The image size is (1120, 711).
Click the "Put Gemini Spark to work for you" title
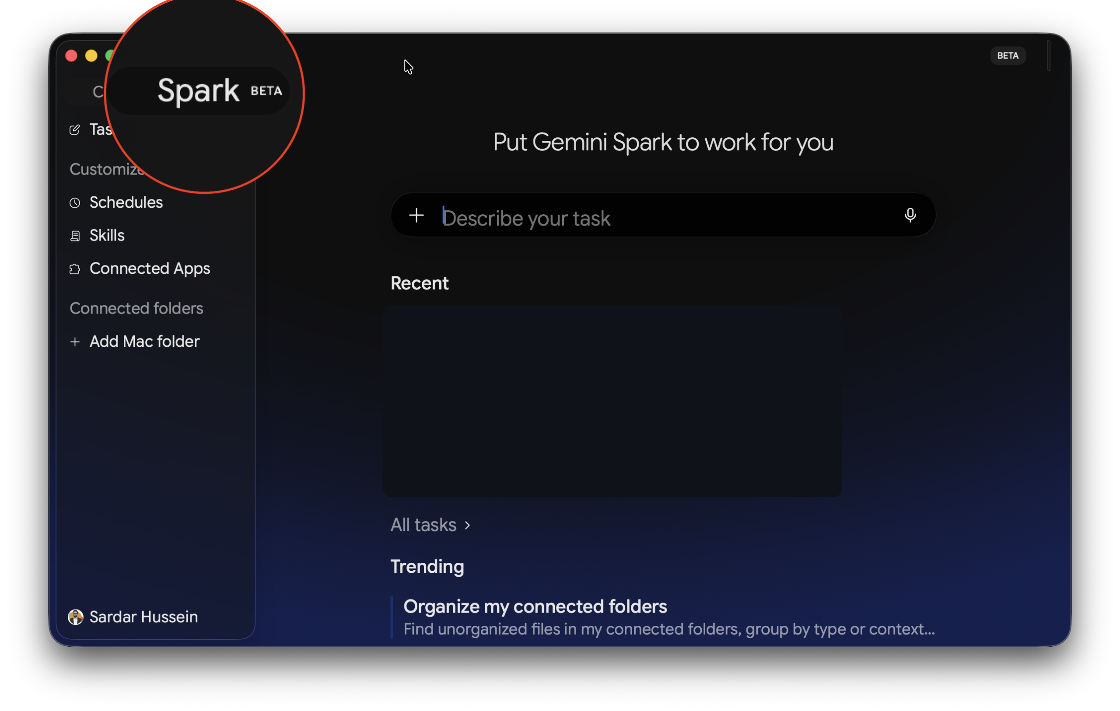[663, 142]
